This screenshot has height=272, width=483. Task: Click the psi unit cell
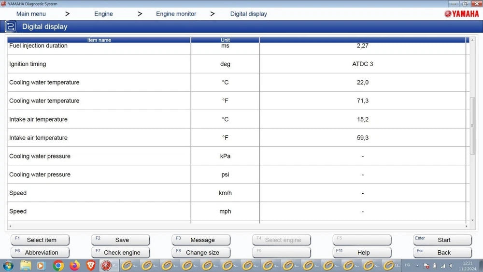[225, 175]
